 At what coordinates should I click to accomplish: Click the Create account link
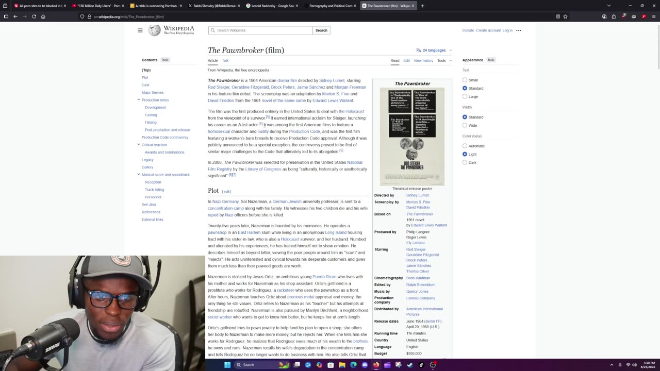click(x=488, y=30)
